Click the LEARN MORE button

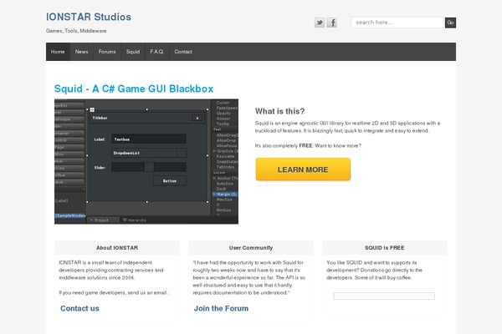[x=303, y=170]
